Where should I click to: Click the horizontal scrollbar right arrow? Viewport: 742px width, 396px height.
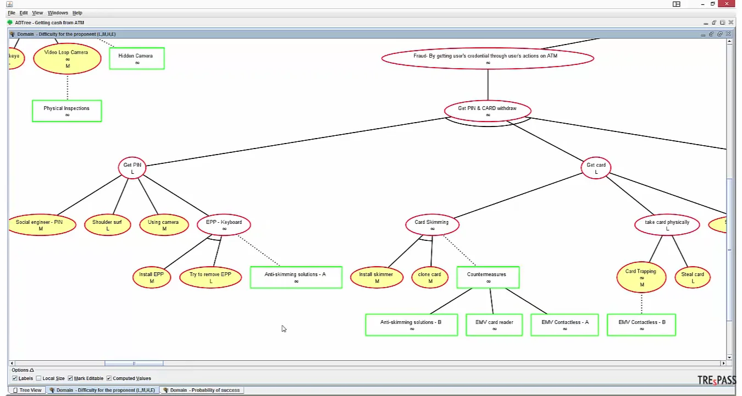coord(723,363)
